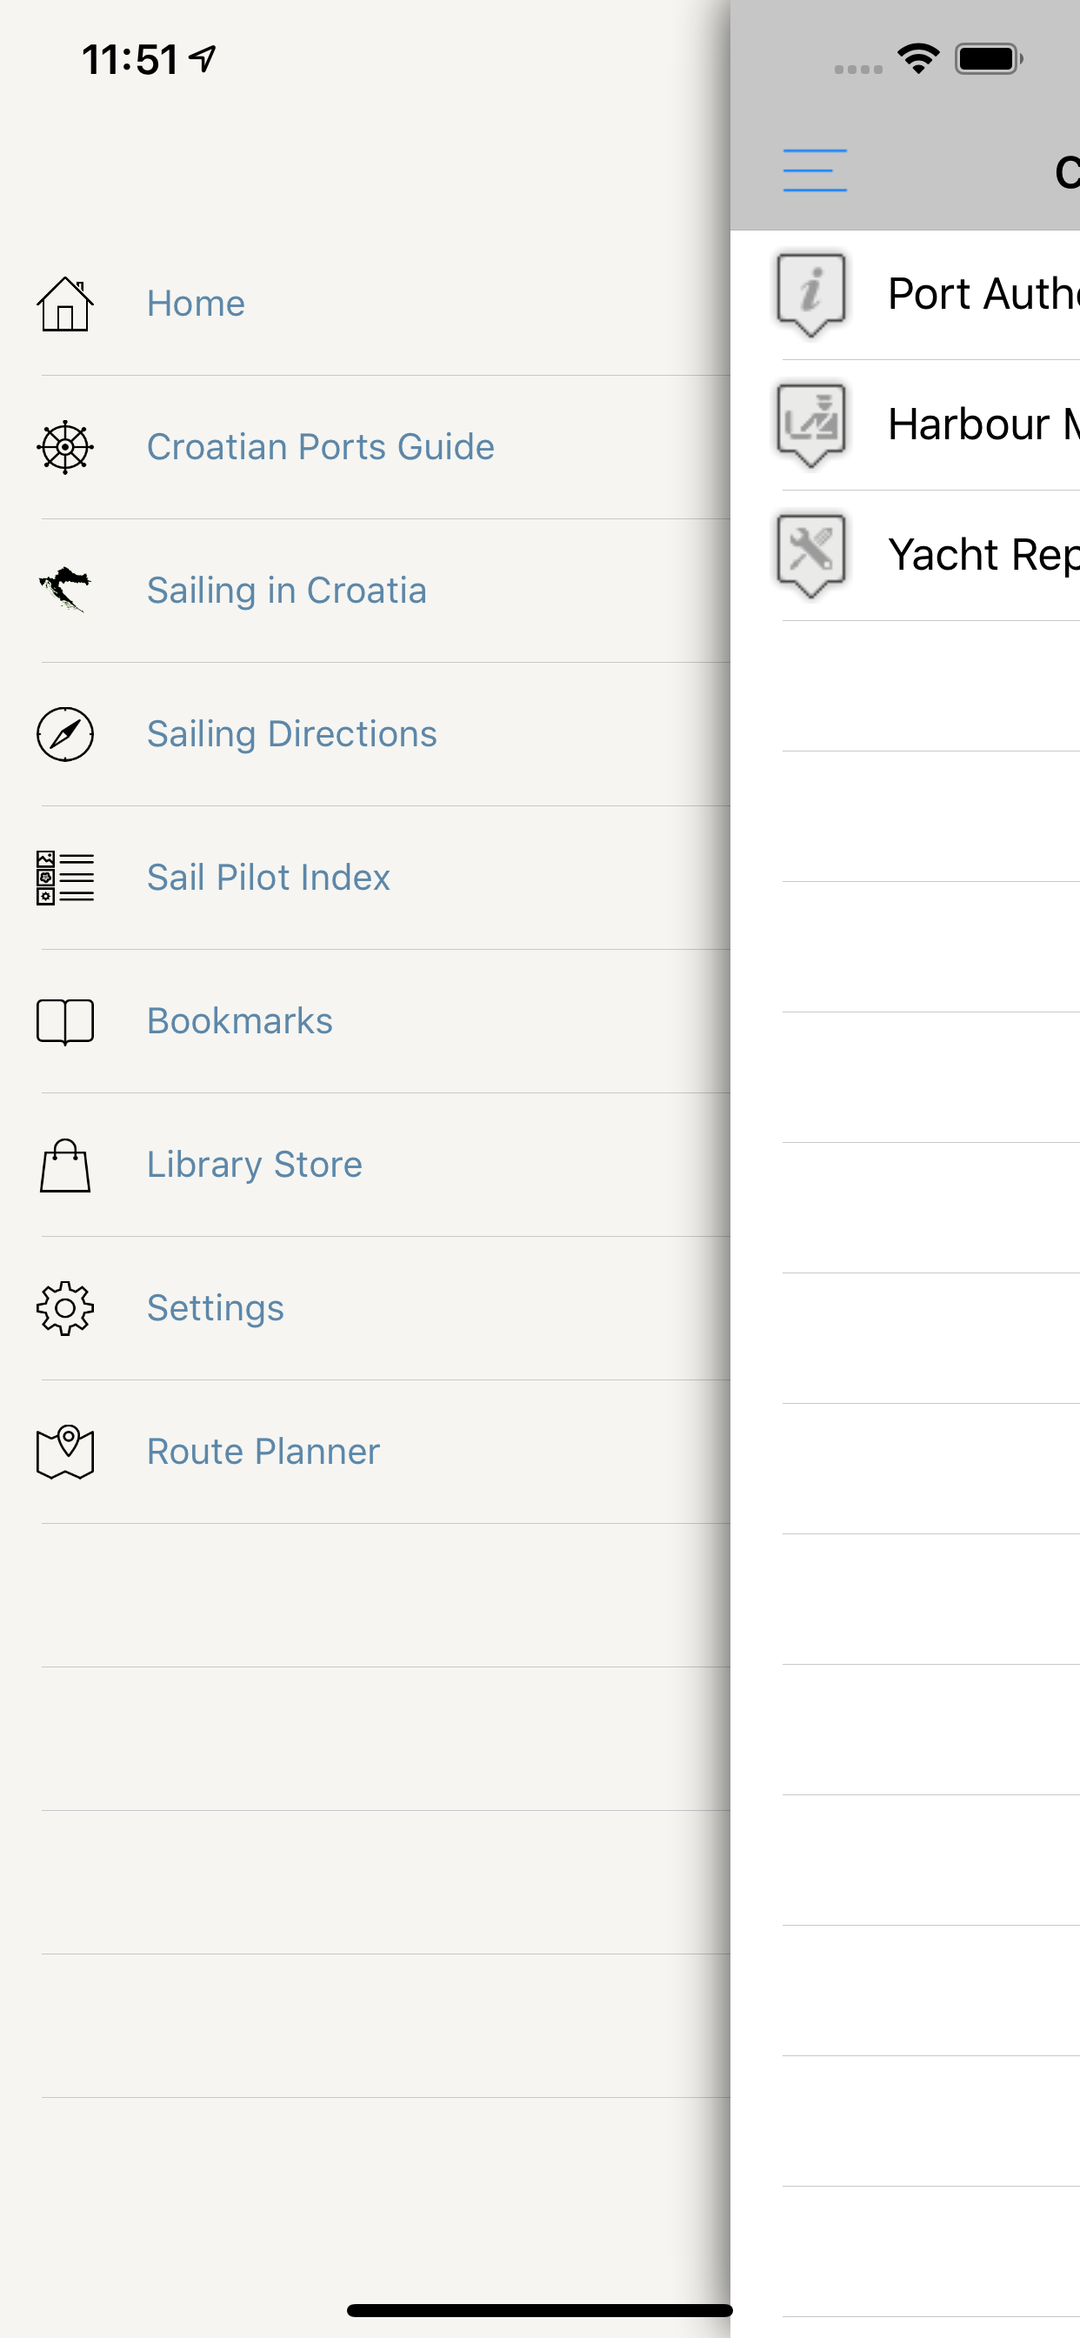Tap the Port Authority info pin icon
Viewport: 1080px width, 2338px height.
[811, 294]
